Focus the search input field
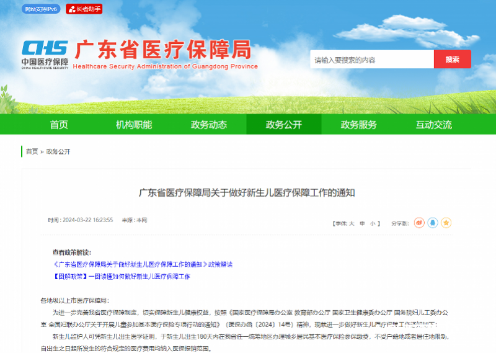This screenshot has height=353, width=496. point(372,59)
